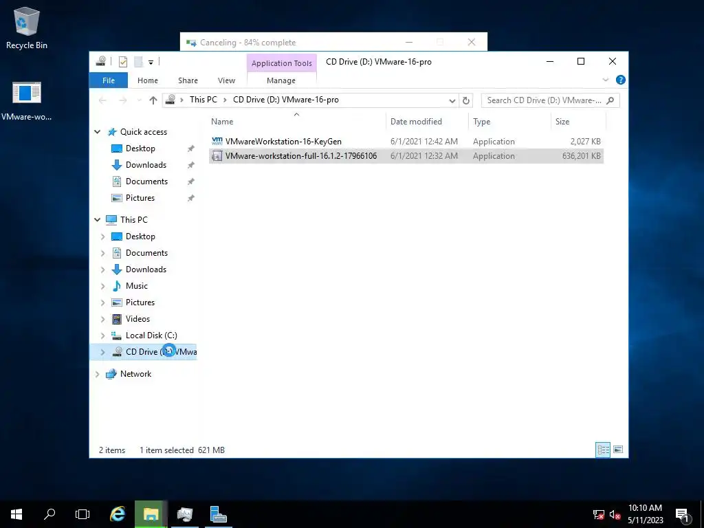Click the Canceling 84% complete dialog title

point(247,43)
